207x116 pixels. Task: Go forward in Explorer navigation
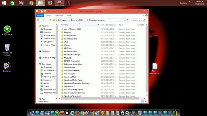point(43,20)
